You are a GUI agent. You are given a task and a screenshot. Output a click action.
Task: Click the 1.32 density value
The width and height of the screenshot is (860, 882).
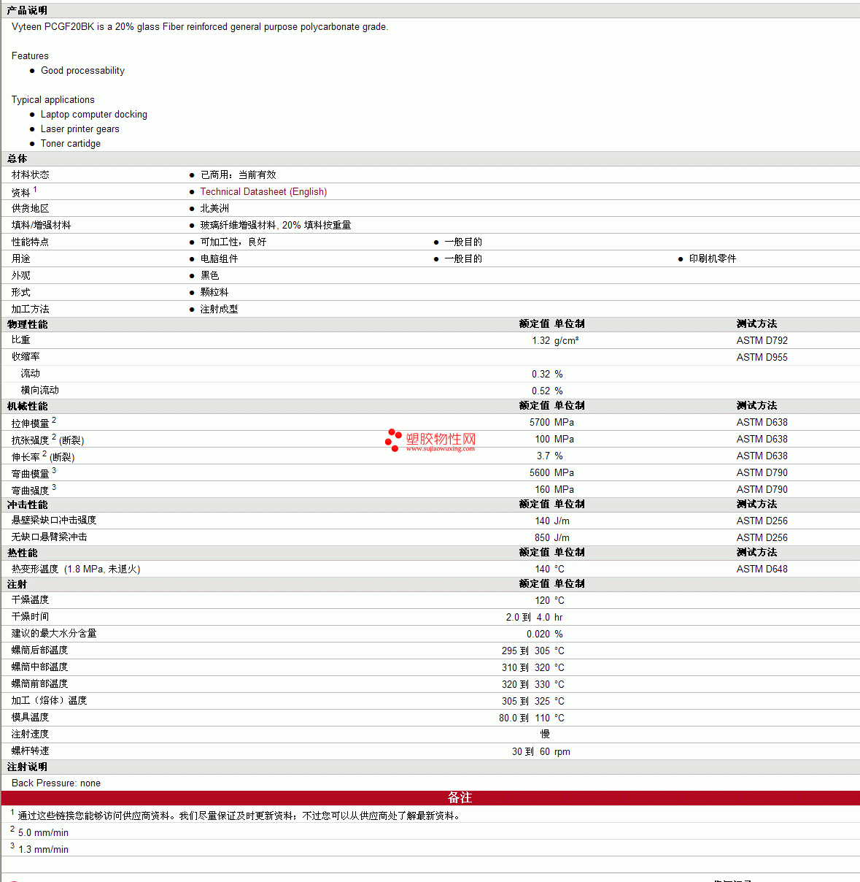tap(541, 340)
